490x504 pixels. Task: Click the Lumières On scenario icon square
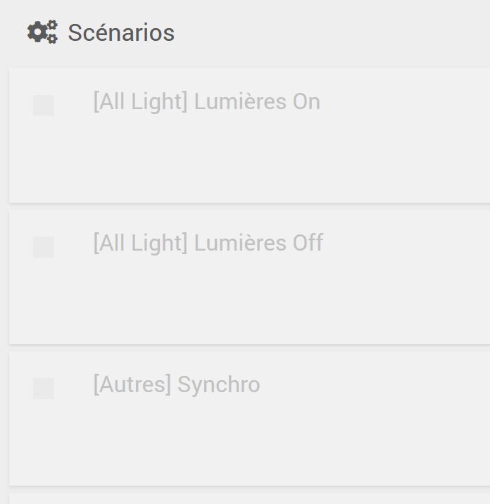(44, 105)
